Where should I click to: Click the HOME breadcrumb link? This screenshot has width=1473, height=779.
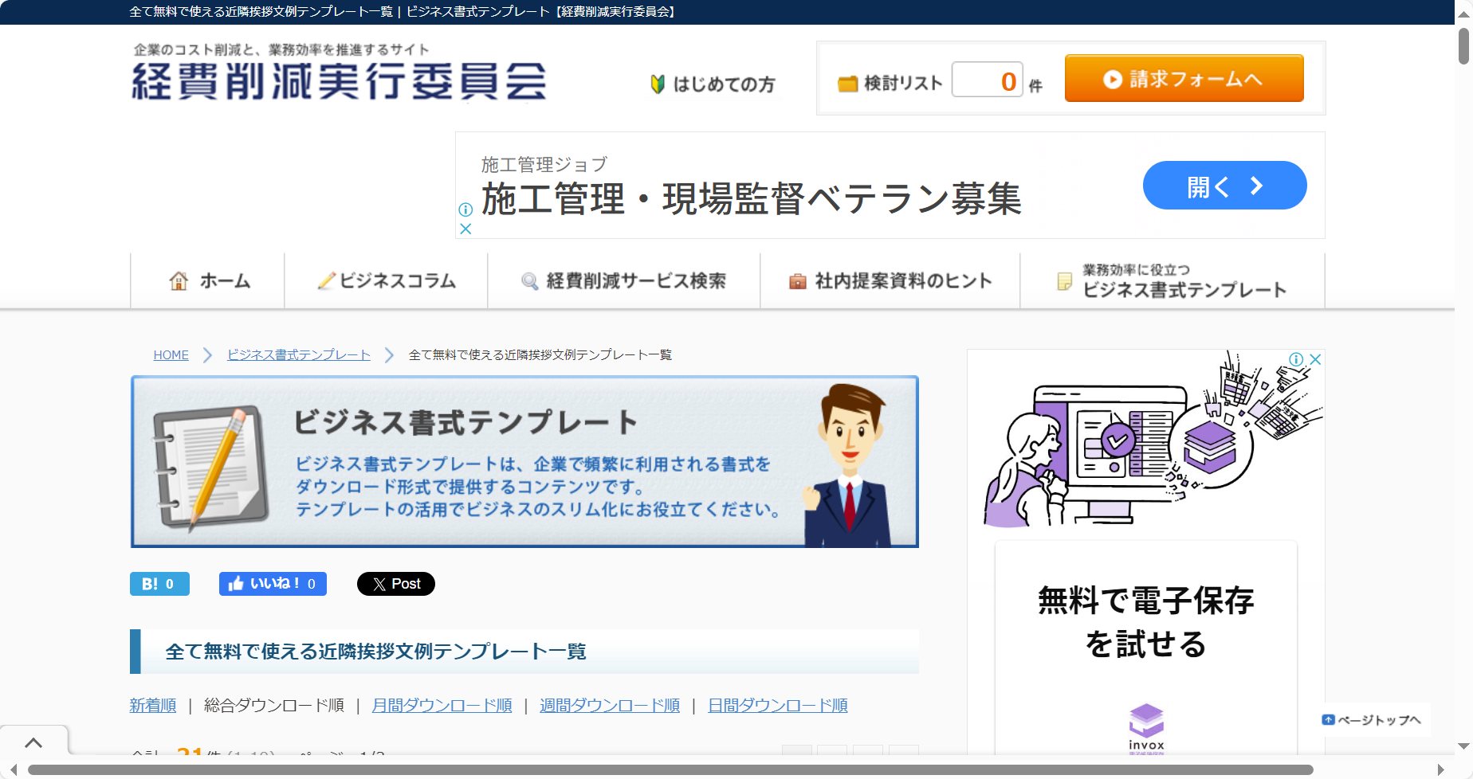(x=171, y=355)
